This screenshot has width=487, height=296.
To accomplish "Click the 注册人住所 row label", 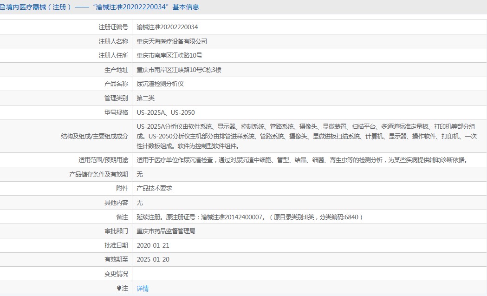I will point(113,55).
